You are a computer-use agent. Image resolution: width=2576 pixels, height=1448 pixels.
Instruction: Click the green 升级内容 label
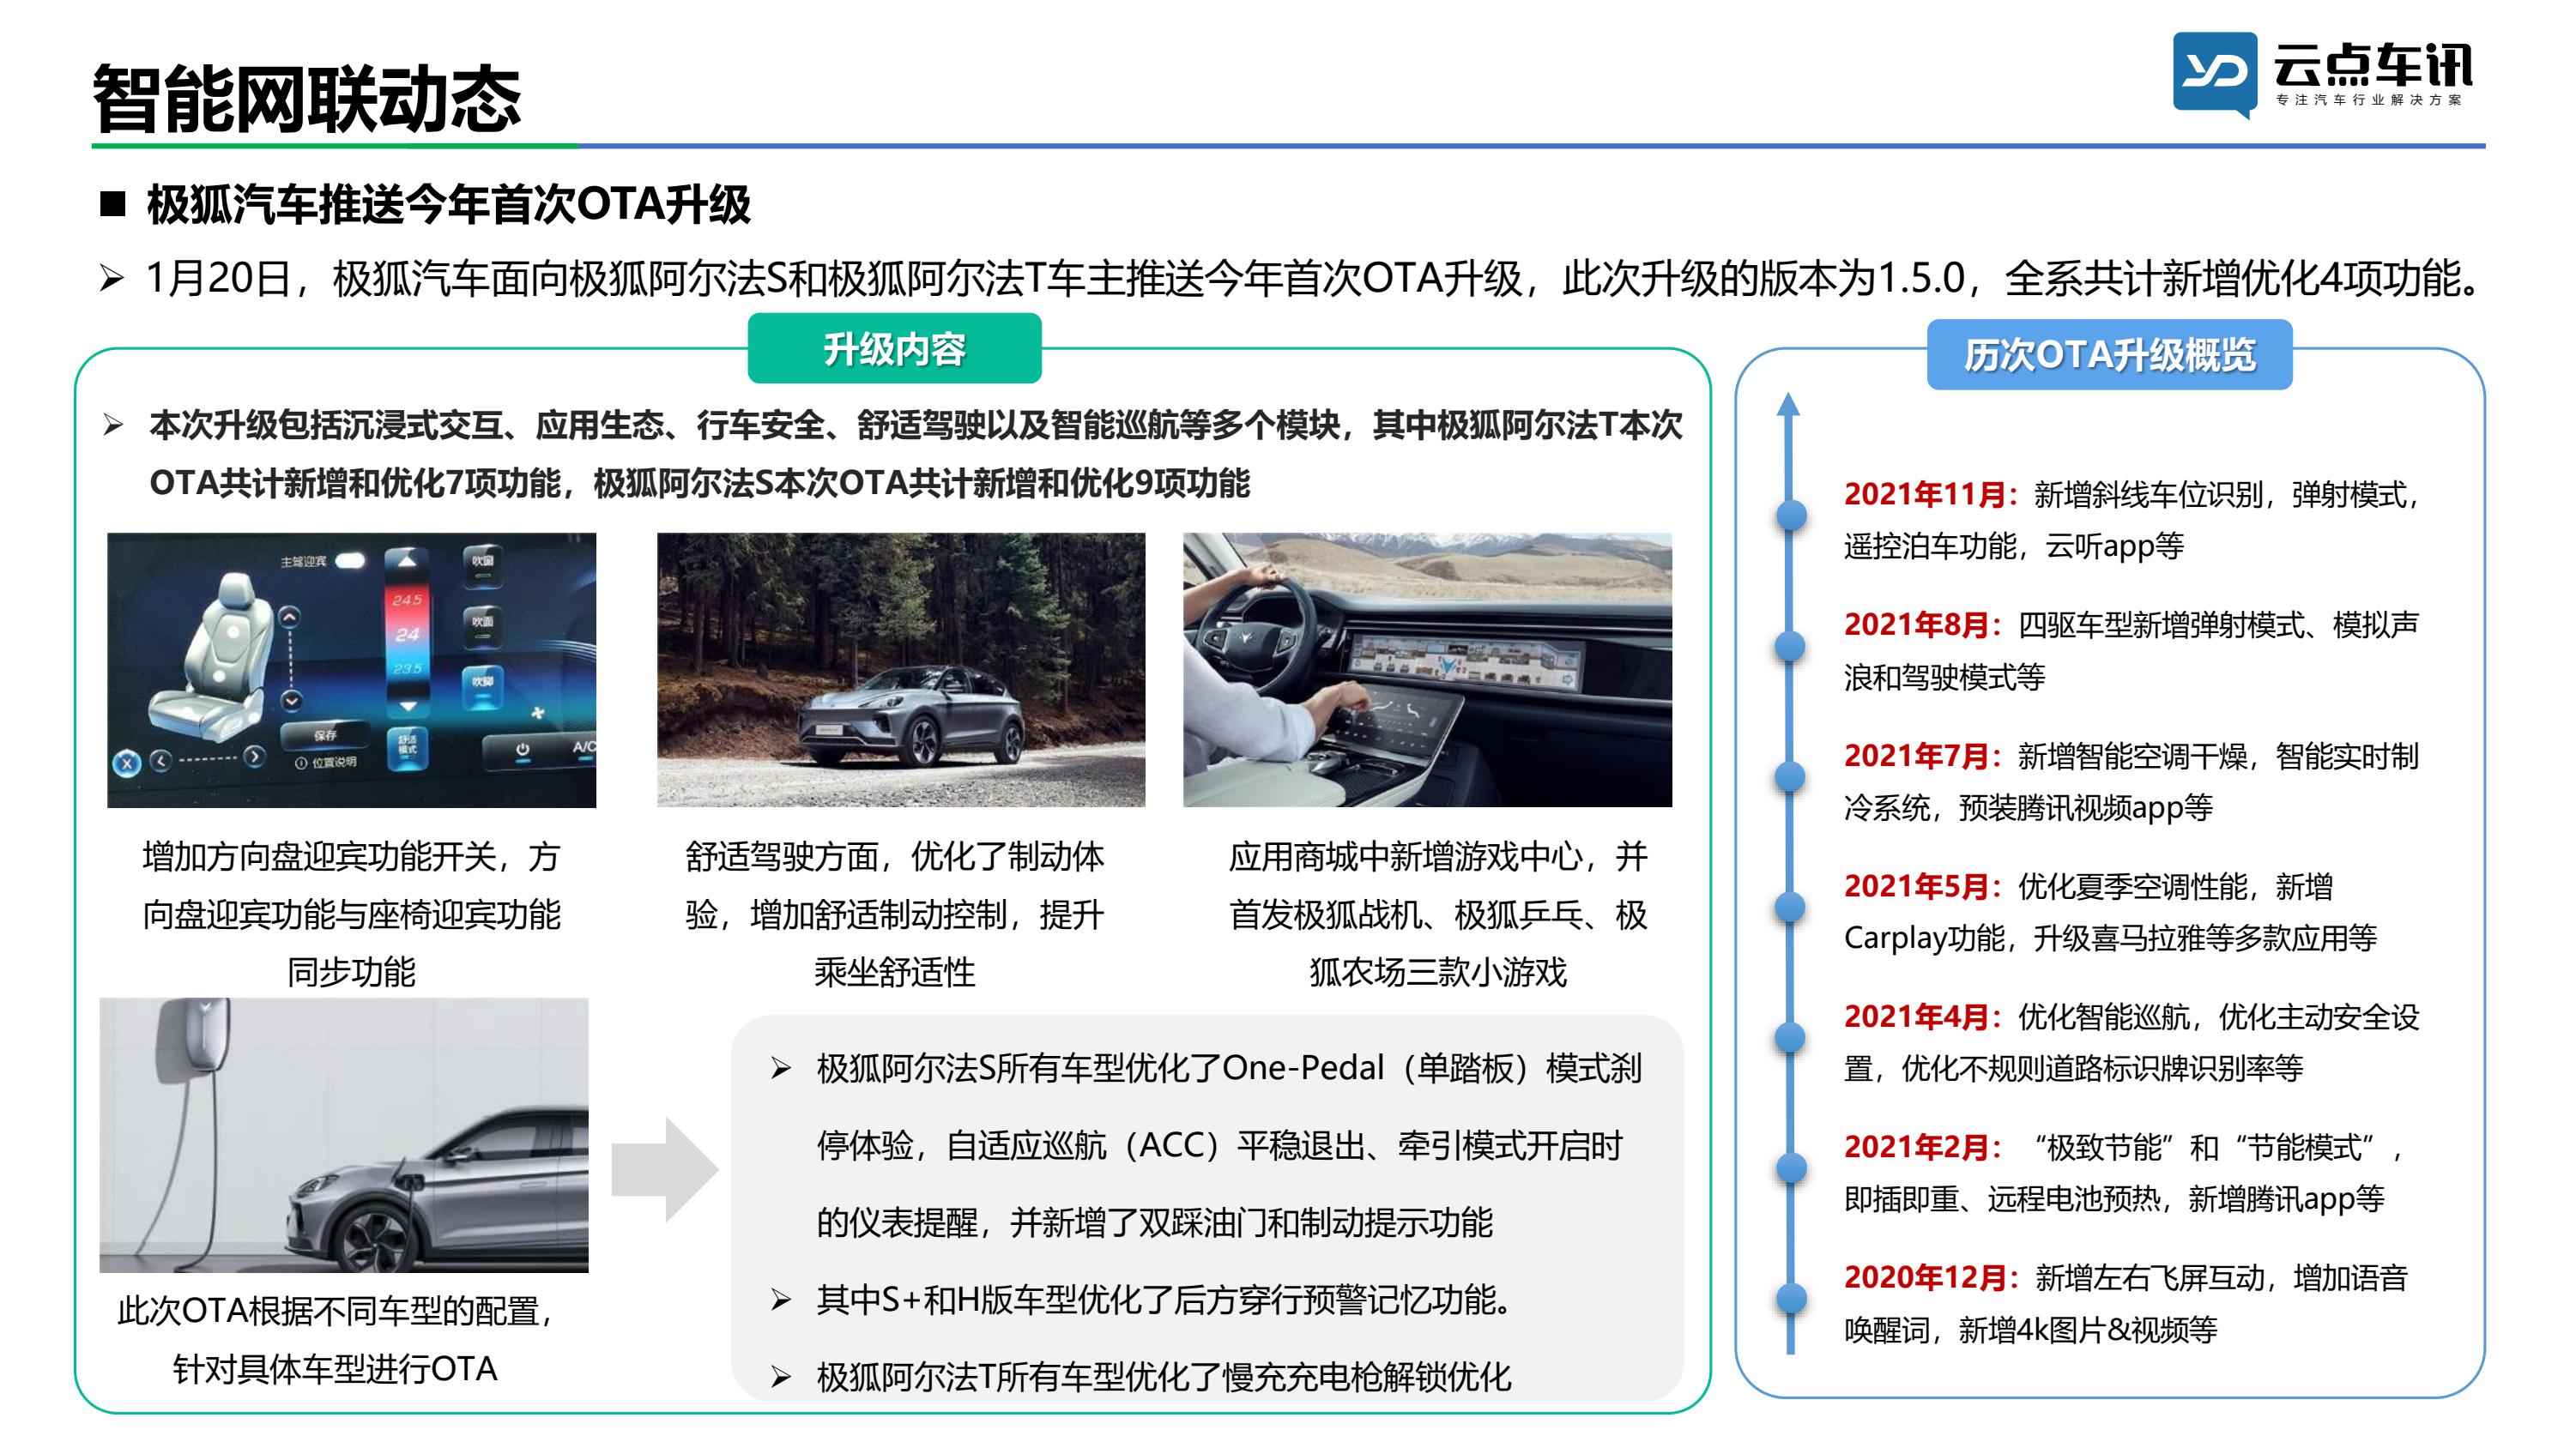[894, 348]
